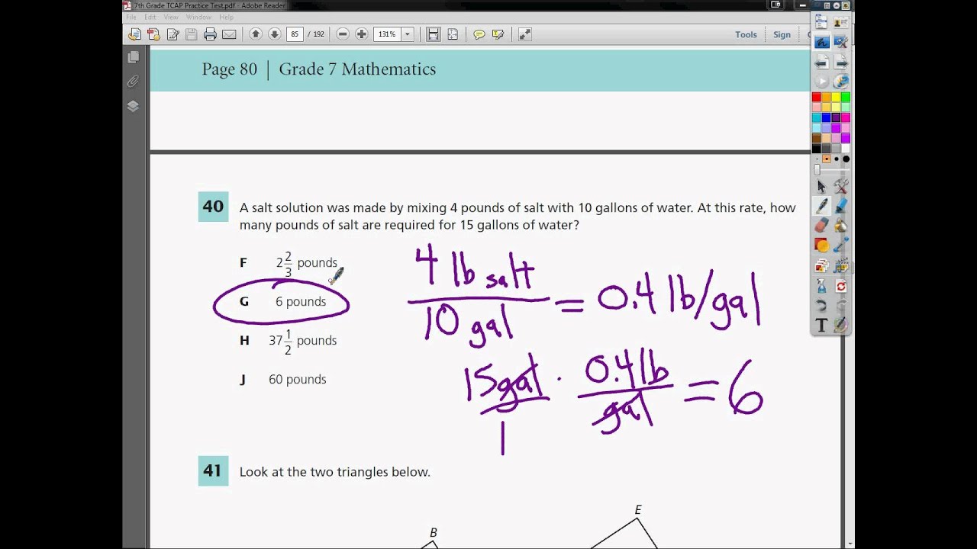Switch to read mode with the expand arrows icon
The height and width of the screenshot is (549, 977).
click(x=524, y=34)
